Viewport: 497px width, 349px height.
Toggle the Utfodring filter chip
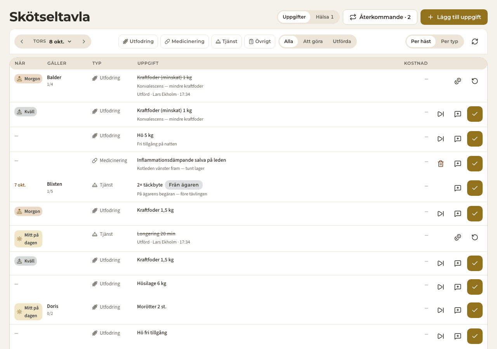138,41
